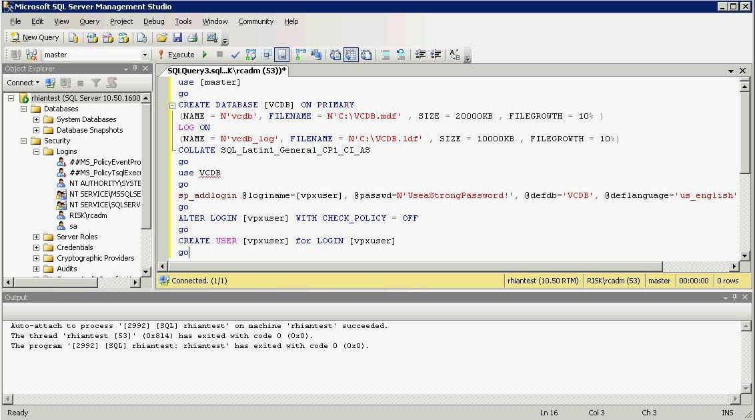Click the Object Explorer scroll down arrow

(146, 272)
